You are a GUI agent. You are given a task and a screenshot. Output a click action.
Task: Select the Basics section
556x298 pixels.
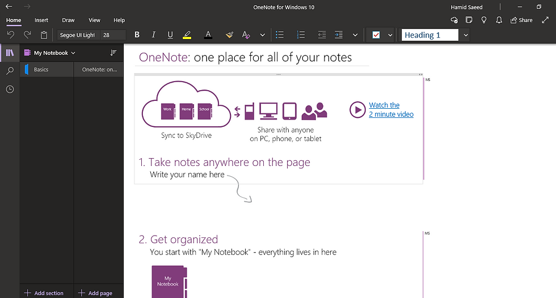47,69
